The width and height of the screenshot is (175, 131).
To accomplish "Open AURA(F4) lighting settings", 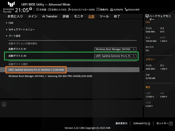I will 116,10.
